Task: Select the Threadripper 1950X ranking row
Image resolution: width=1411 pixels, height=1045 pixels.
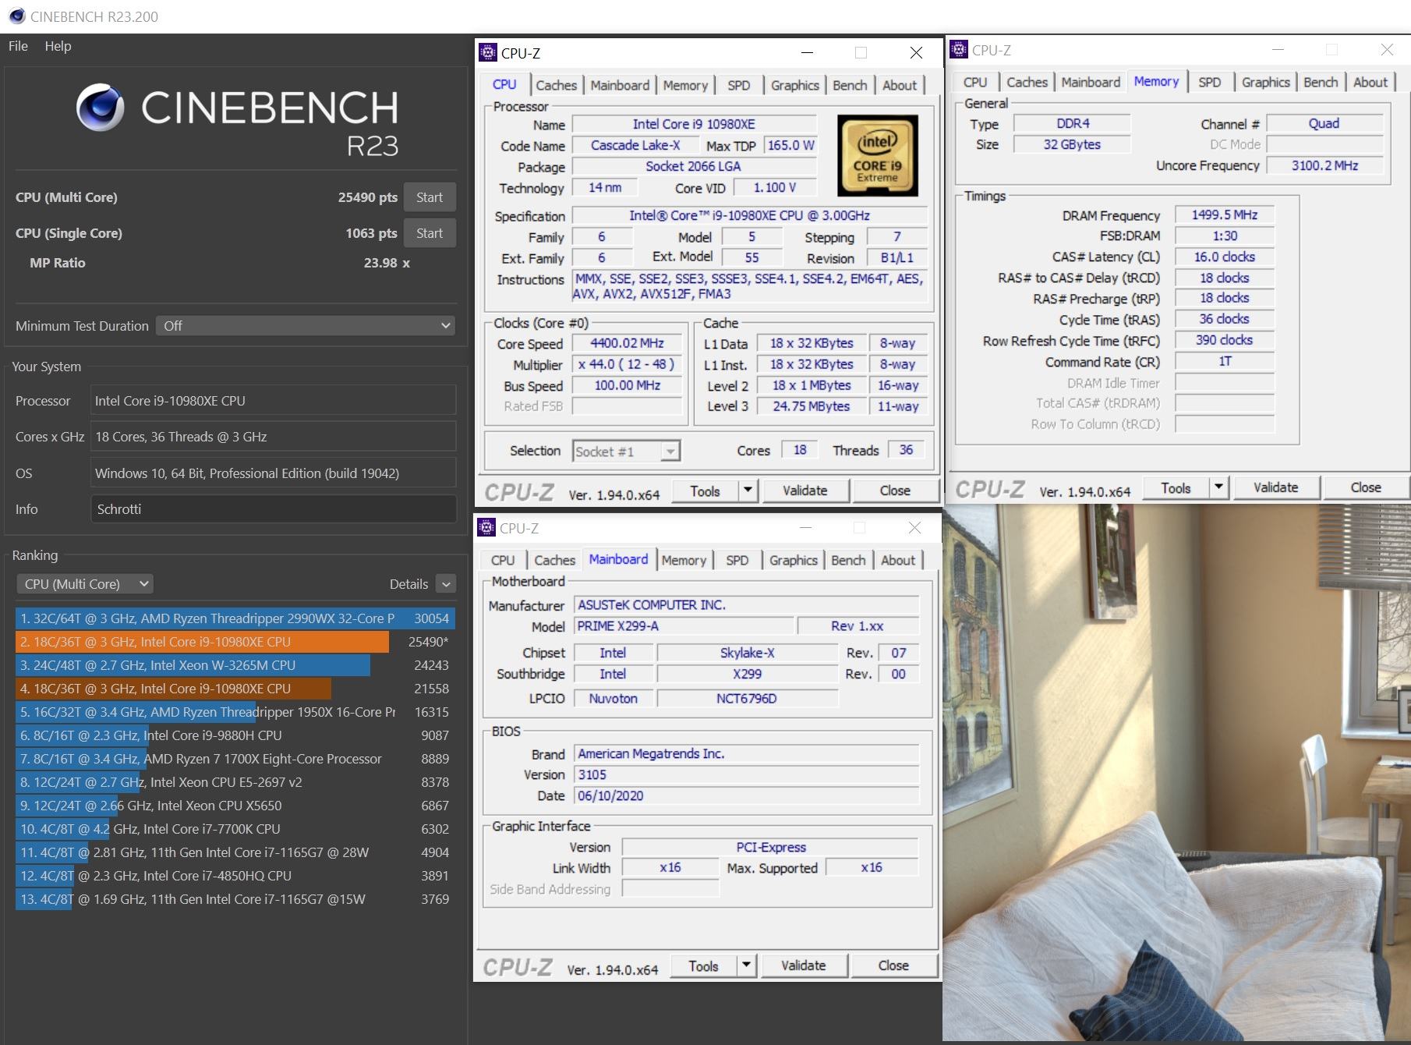Action: pos(235,712)
